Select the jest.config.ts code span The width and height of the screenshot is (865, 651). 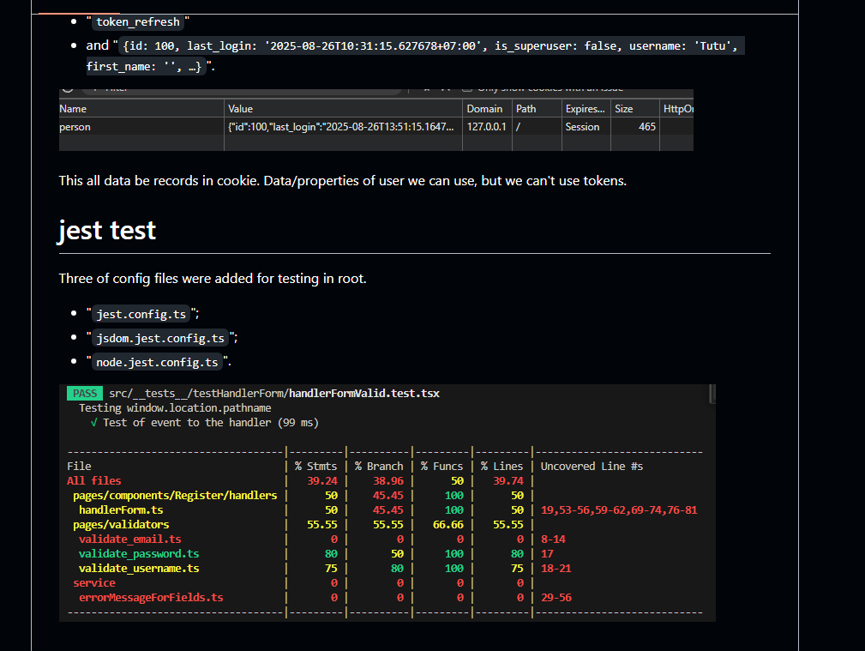coord(140,314)
